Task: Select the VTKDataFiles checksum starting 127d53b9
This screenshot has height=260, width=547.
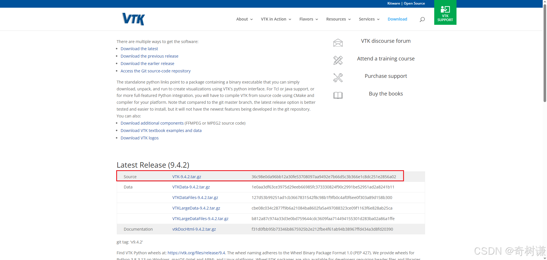Action: pyautogui.click(x=322, y=198)
